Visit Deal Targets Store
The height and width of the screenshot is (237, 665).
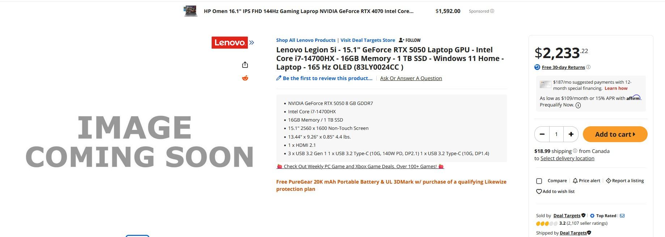[367, 40]
